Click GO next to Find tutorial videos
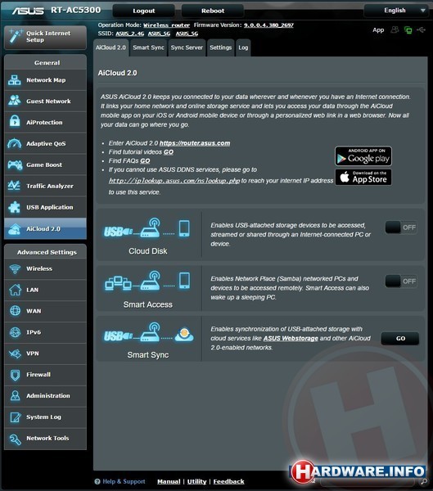Screen dimensions: 433x491 (169, 152)
